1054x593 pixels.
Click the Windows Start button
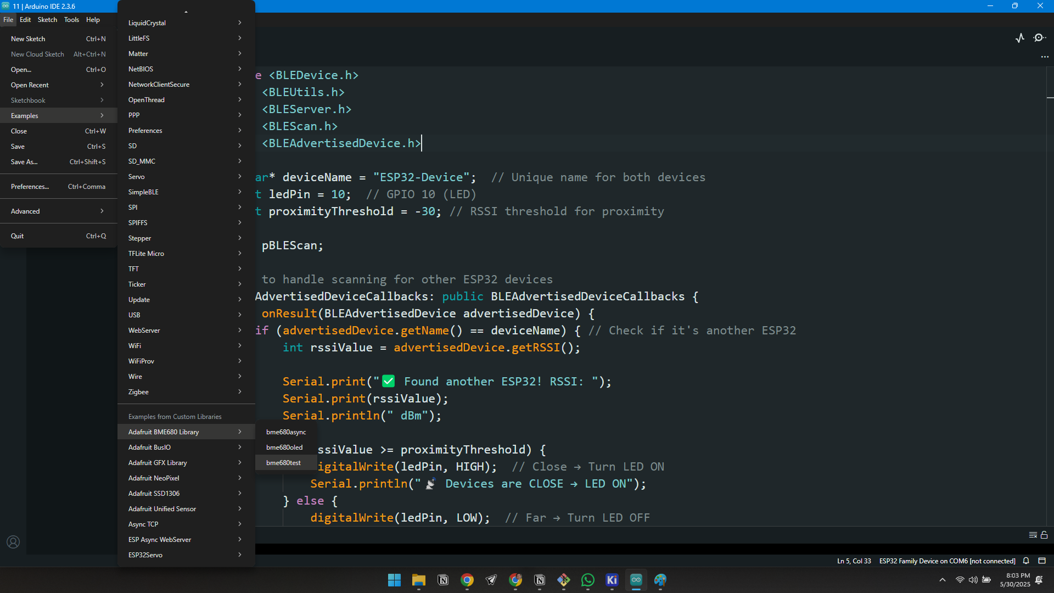[x=394, y=580]
